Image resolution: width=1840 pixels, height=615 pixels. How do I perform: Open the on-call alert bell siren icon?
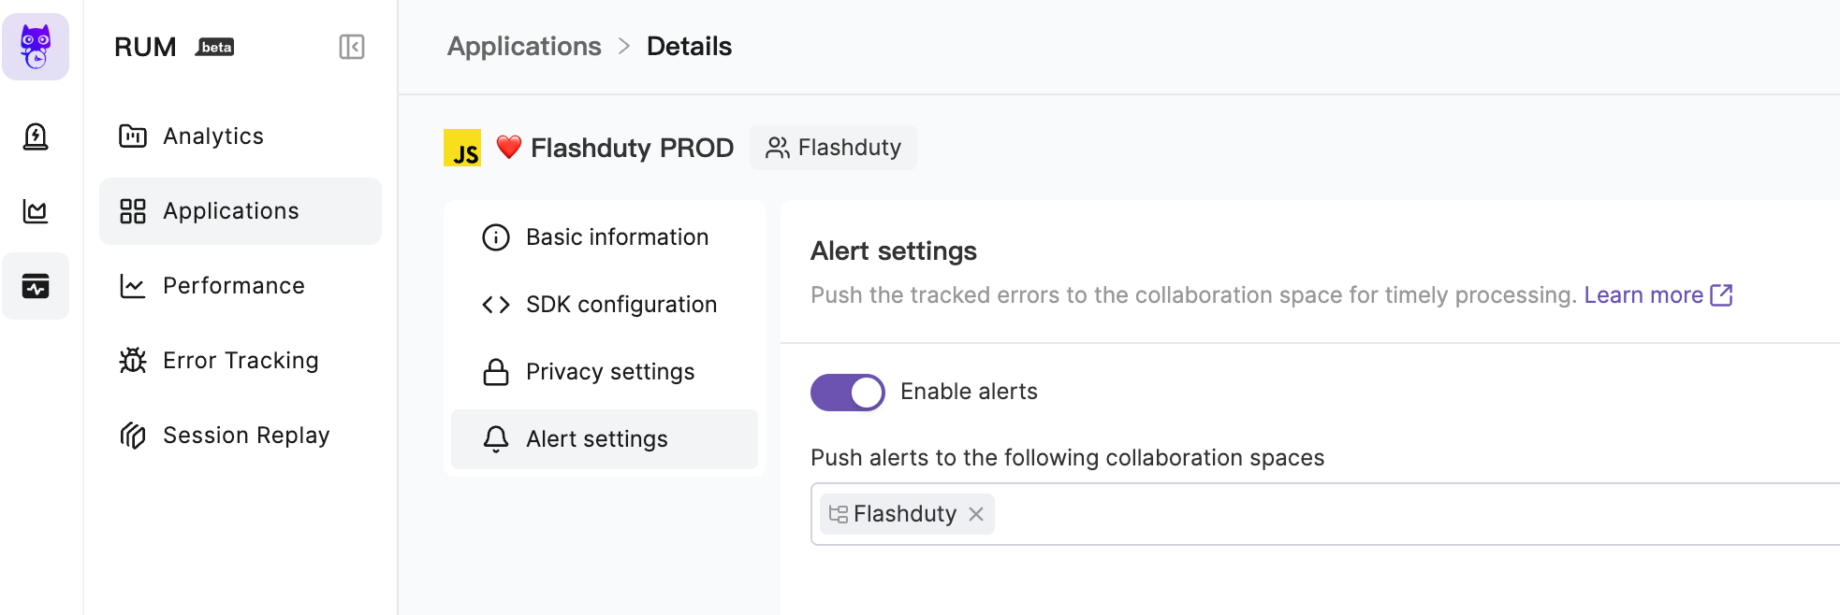tap(36, 136)
